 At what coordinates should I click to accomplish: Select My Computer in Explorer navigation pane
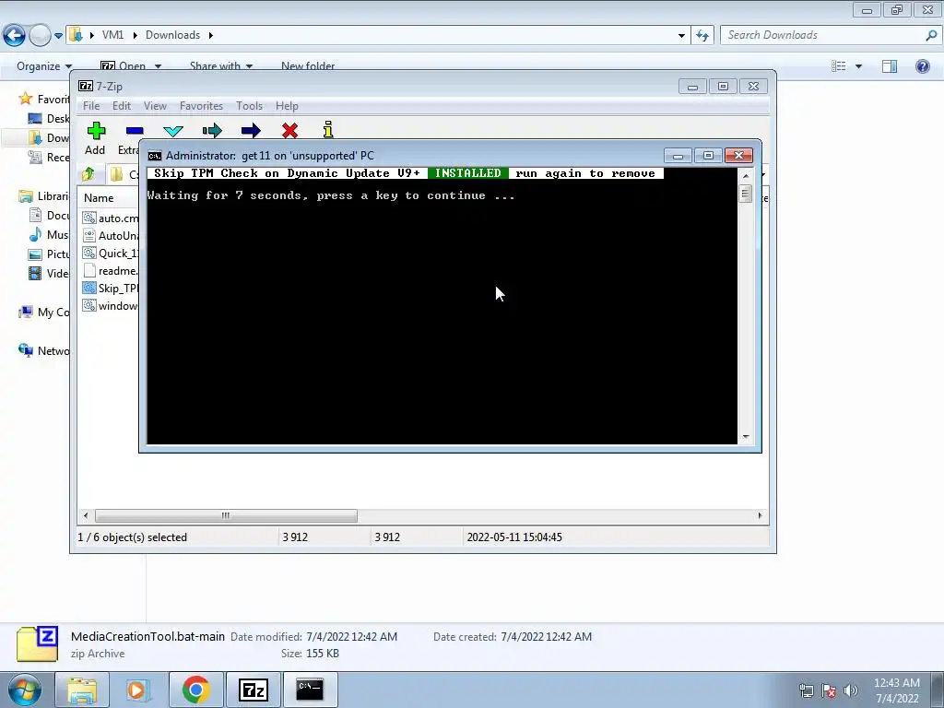click(44, 312)
